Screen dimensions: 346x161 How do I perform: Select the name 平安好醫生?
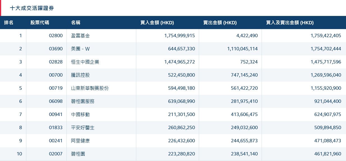click(x=83, y=128)
